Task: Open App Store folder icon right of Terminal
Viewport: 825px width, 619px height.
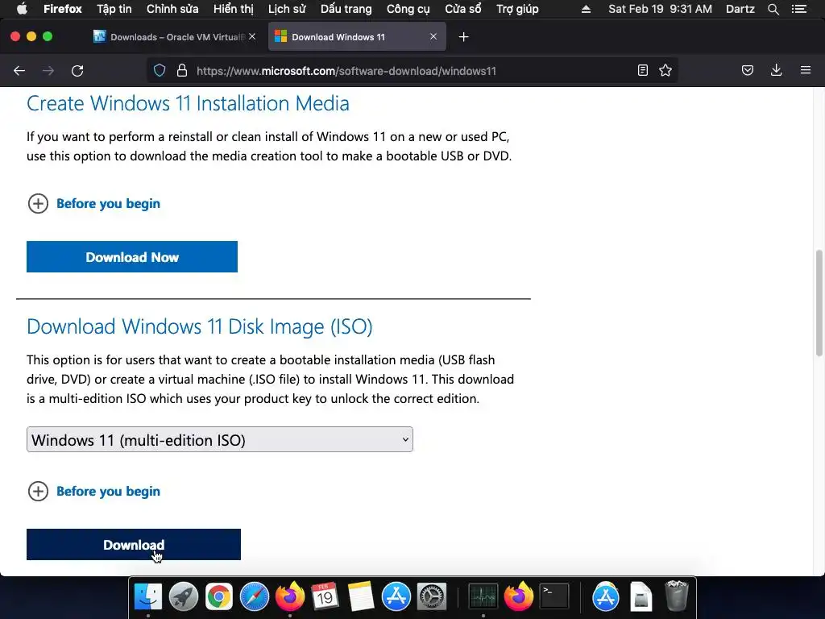Action: (x=606, y=597)
